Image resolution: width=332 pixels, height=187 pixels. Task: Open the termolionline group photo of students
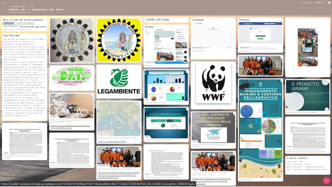tap(119, 157)
